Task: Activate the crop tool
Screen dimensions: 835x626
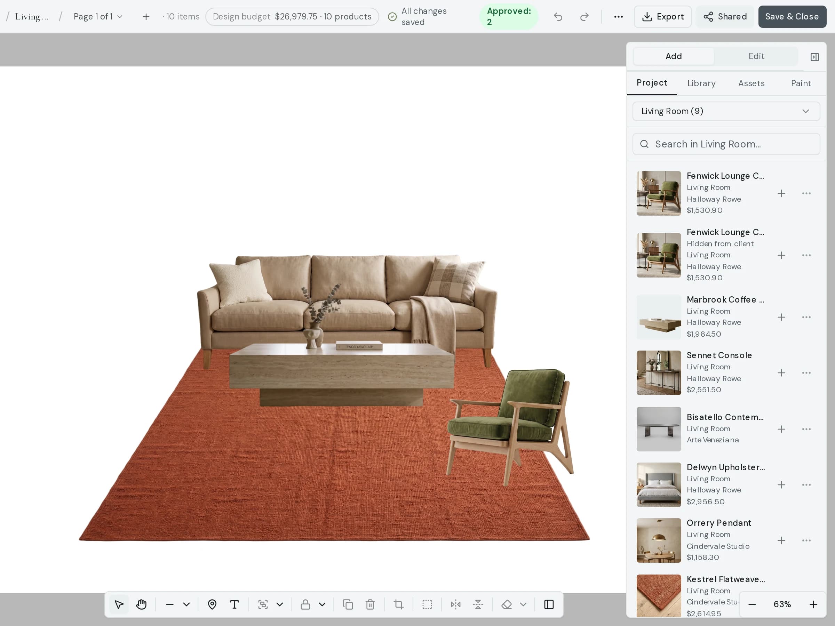Action: click(x=399, y=604)
